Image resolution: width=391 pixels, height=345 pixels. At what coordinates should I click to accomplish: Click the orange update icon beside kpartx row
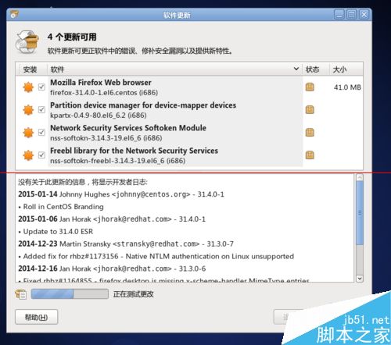point(28,110)
